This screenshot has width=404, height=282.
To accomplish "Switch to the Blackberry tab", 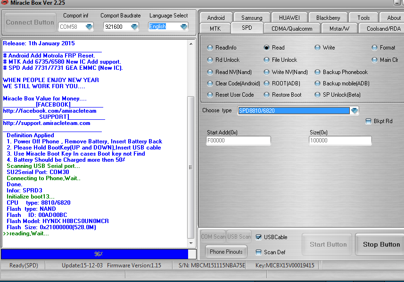I will [x=328, y=18].
